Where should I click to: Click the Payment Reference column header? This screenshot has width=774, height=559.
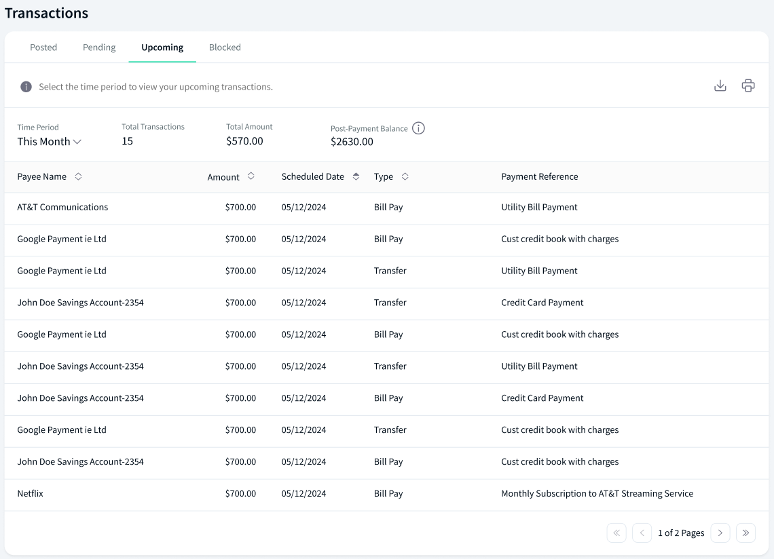tap(540, 176)
